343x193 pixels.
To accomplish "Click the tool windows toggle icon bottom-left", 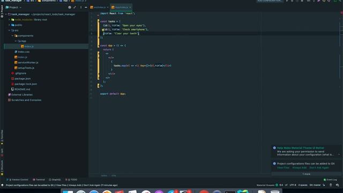I will pyautogui.click(x=2, y=185).
